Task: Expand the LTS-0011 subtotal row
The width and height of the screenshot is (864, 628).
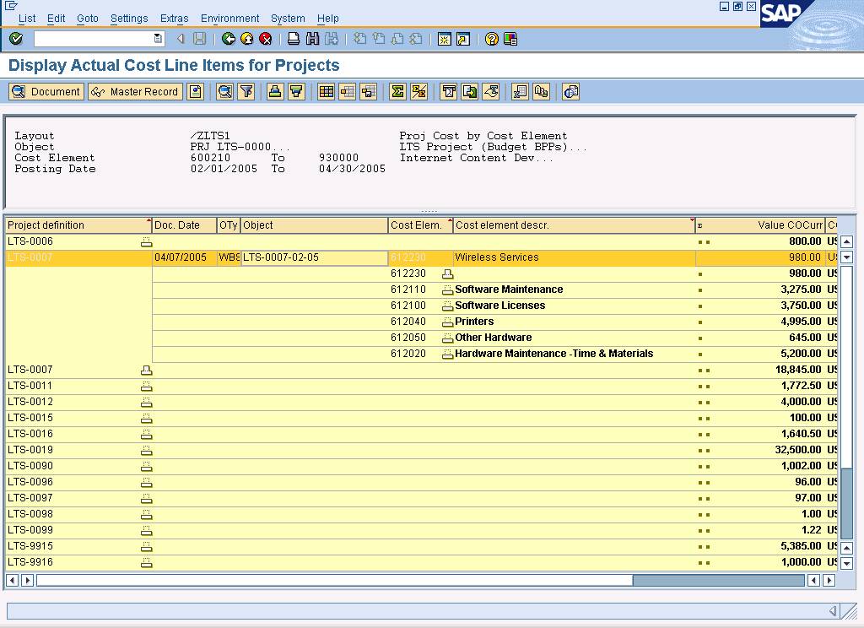Action: (146, 386)
